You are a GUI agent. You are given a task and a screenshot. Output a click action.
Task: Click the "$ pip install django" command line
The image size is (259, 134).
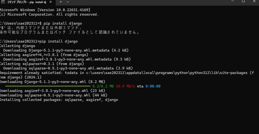(41, 23)
